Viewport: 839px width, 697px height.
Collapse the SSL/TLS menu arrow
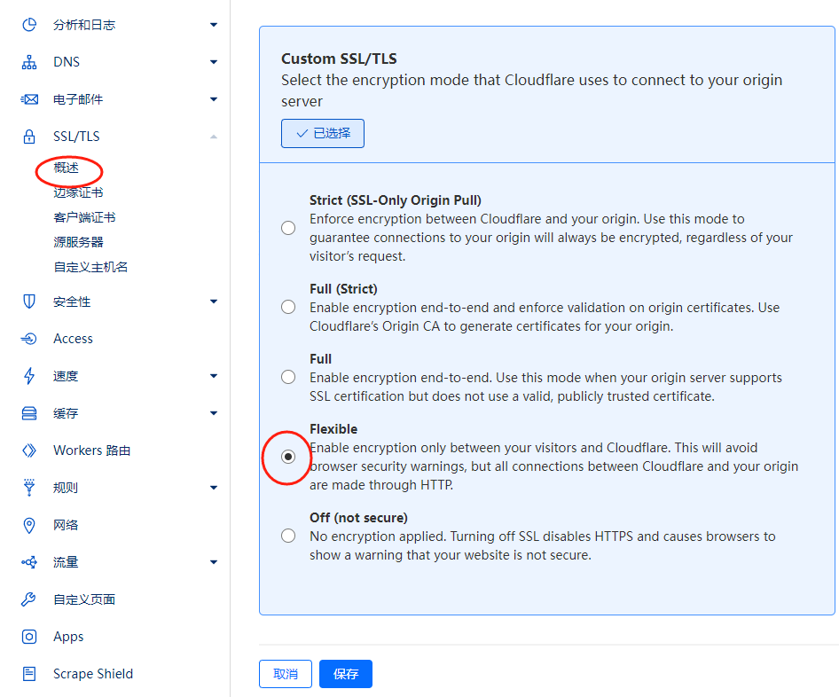click(x=214, y=137)
